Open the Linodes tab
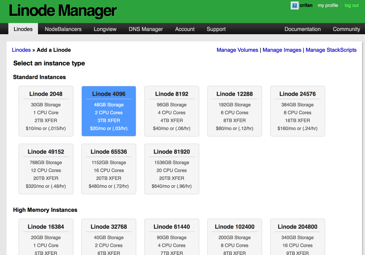The width and height of the screenshot is (365, 255). coord(23,29)
